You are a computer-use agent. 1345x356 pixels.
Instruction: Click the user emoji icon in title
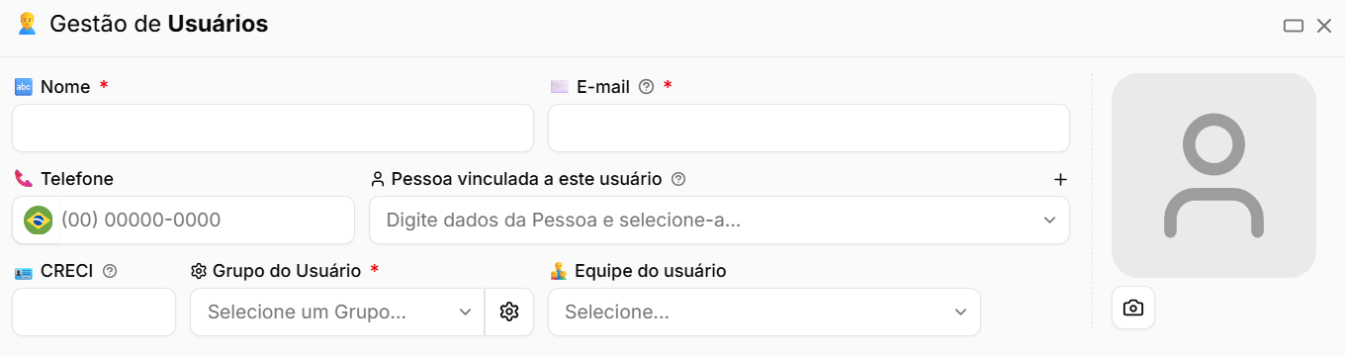(27, 24)
